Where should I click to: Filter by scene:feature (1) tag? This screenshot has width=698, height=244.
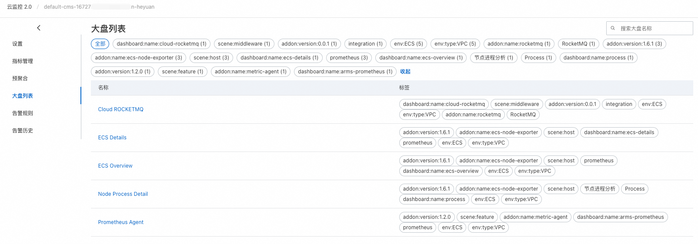(x=183, y=72)
